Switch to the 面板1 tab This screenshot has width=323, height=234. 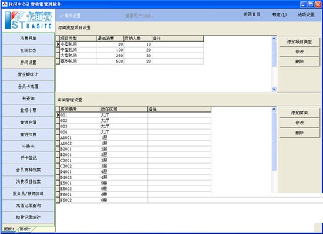pos(9,229)
